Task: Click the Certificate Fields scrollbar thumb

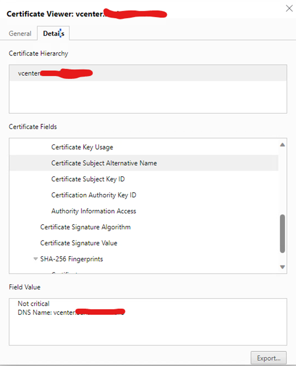Action: coord(282,233)
